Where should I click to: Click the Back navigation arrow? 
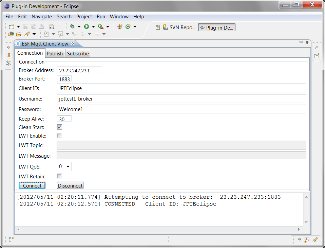coord(83,34)
